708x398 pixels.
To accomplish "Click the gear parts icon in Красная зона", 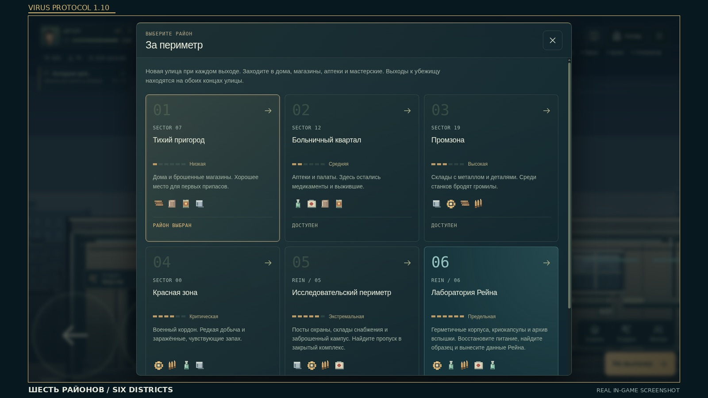I will 158,365.
